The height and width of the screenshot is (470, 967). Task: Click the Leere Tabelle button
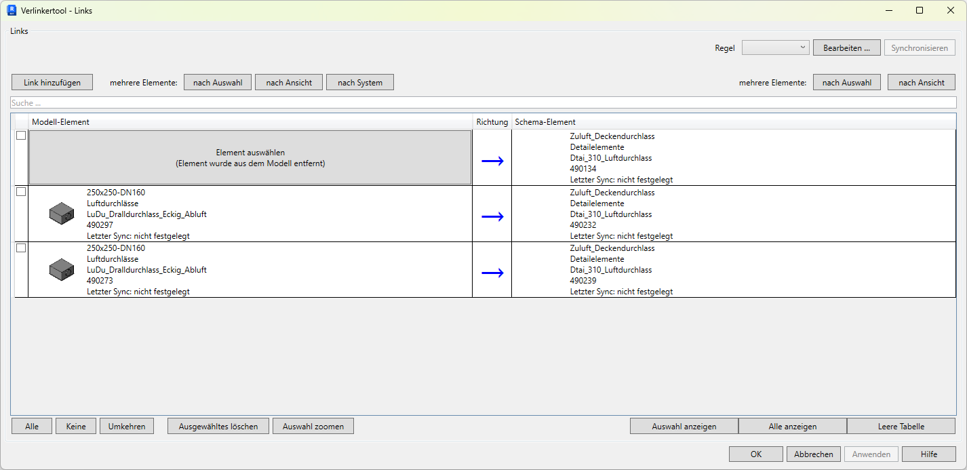[x=901, y=426]
